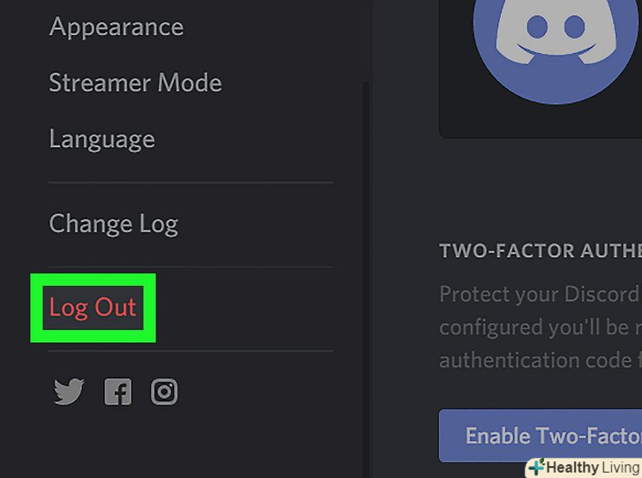Click the 'configured you'll be' text line
The image size is (642, 478).
pos(540,327)
